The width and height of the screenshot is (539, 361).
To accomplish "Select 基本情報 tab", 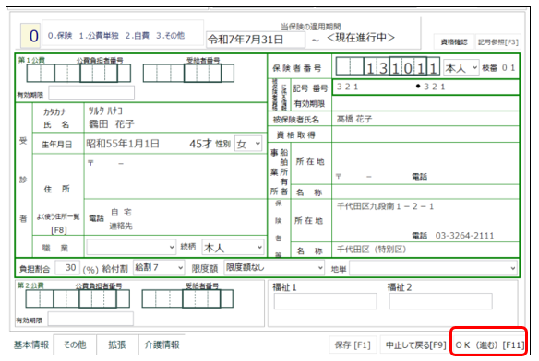I will click(x=31, y=344).
